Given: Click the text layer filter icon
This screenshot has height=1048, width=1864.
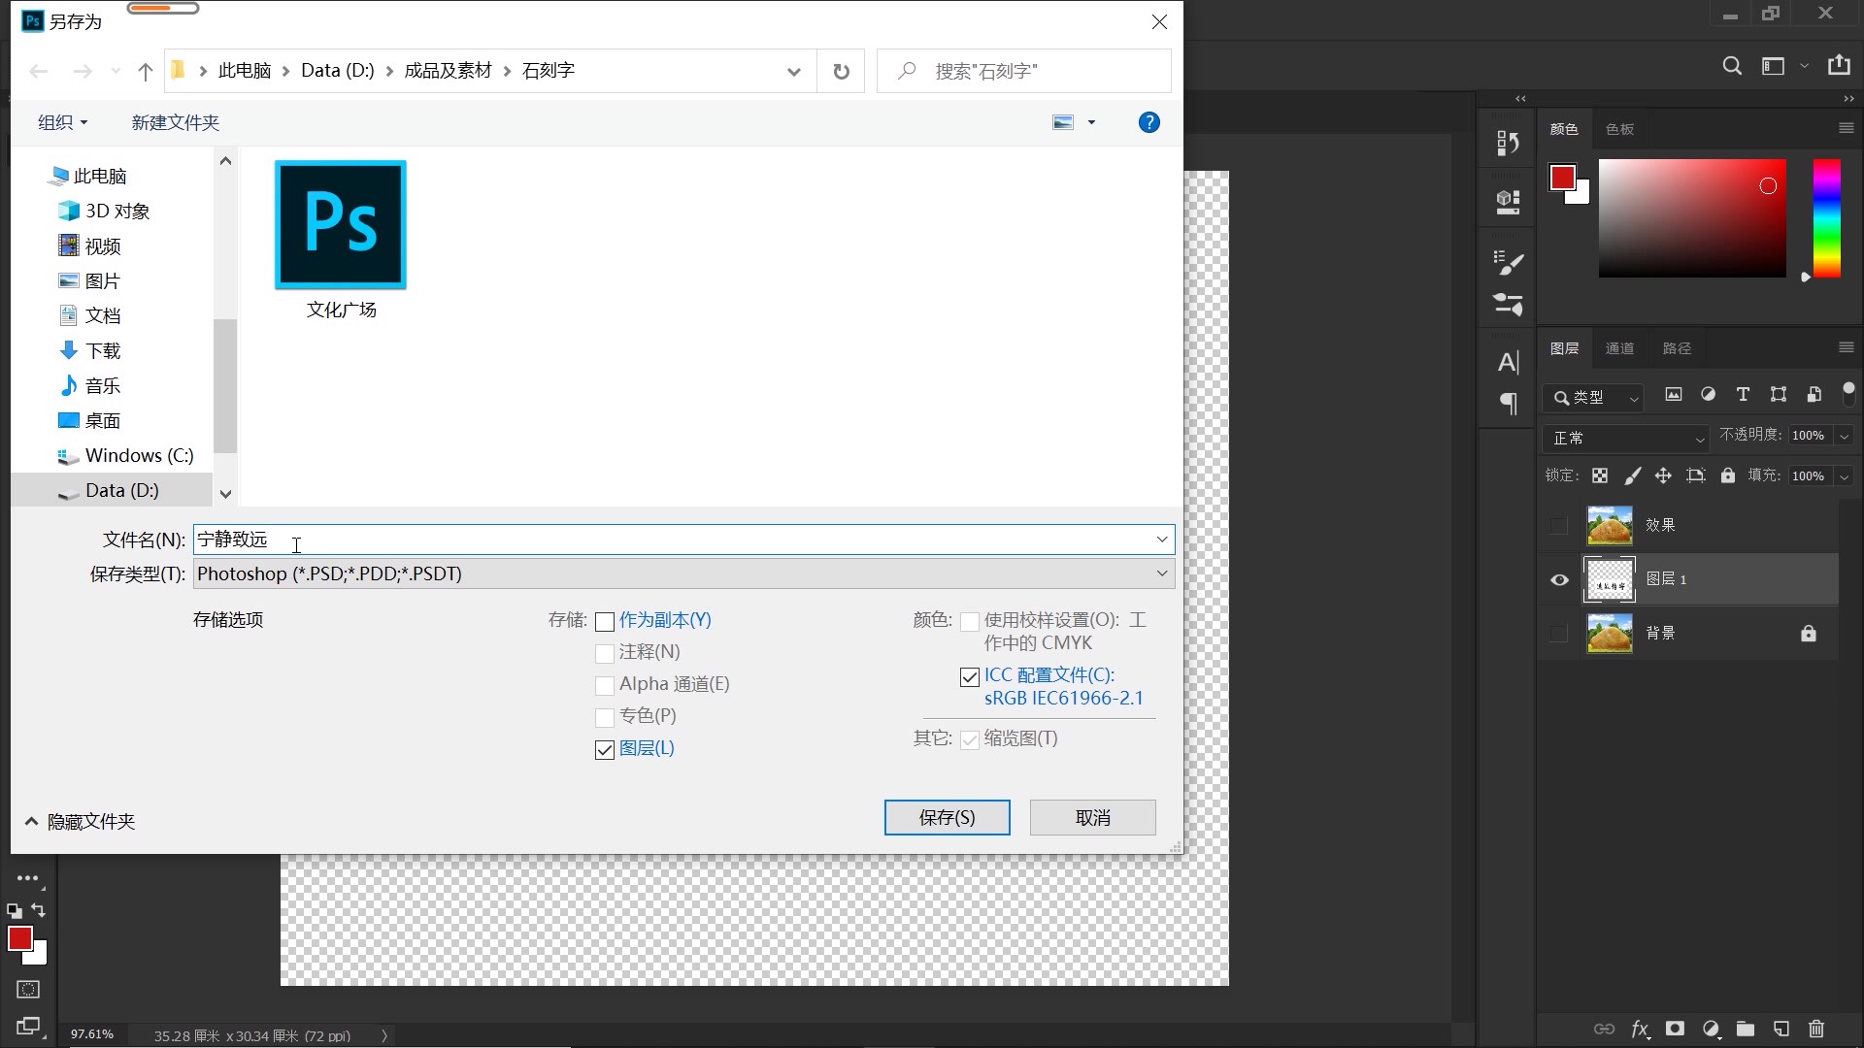Looking at the screenshot, I should (1743, 394).
